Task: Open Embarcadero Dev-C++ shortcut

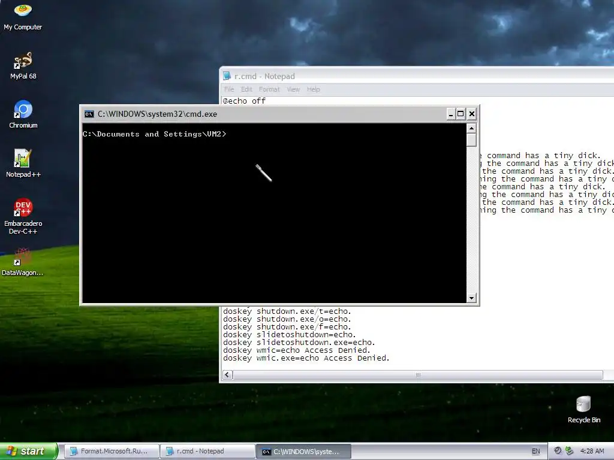Action: tap(23, 216)
